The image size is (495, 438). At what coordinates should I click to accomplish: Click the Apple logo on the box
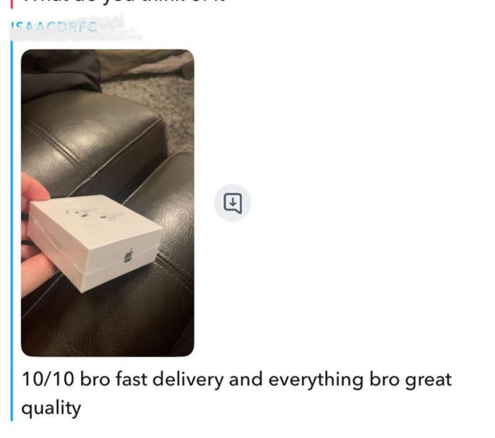[x=129, y=256]
